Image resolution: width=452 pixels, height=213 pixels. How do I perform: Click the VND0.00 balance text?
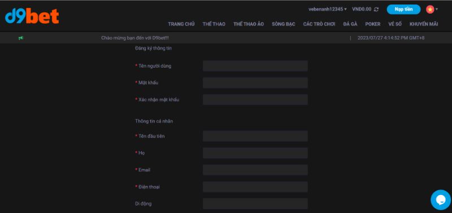362,9
